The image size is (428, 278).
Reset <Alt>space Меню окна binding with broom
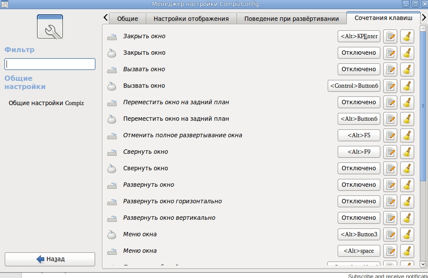(x=407, y=251)
